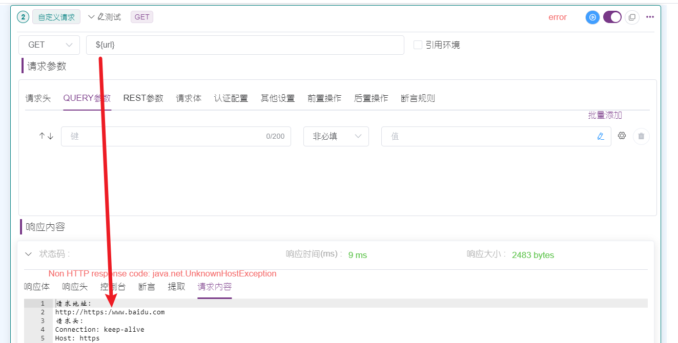Click the 测试 step name
Image resolution: width=678 pixels, height=343 pixels.
(113, 17)
